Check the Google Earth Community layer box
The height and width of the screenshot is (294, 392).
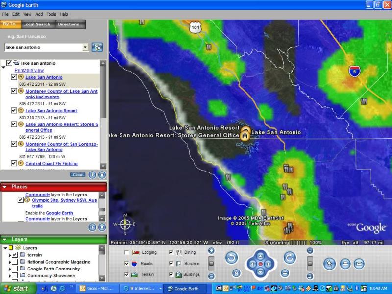coord(15,269)
